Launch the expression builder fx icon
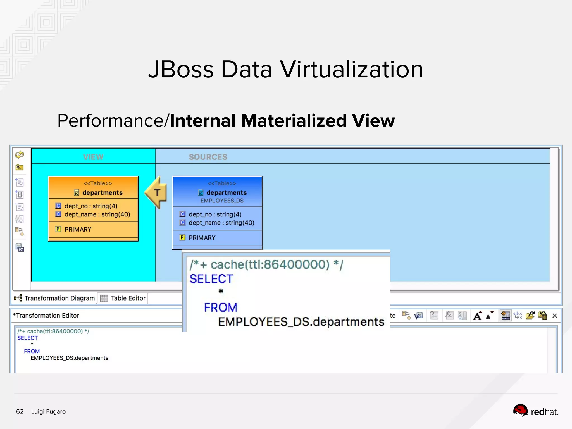This screenshot has height=429, width=572. click(x=449, y=316)
